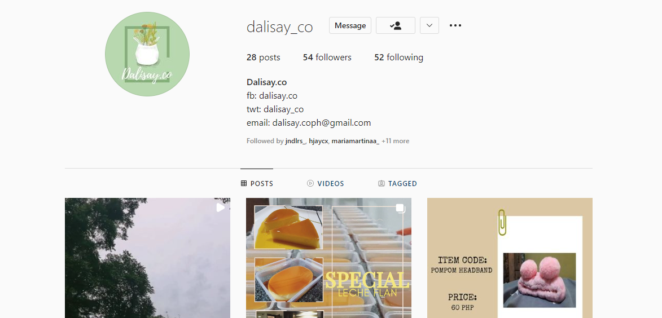Switch to the Videos tab

325,183
